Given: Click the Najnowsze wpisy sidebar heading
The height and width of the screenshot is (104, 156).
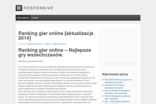Looking at the screenshot, I should click(115, 74).
